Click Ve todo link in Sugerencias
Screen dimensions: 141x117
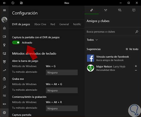[x=132, y=49]
